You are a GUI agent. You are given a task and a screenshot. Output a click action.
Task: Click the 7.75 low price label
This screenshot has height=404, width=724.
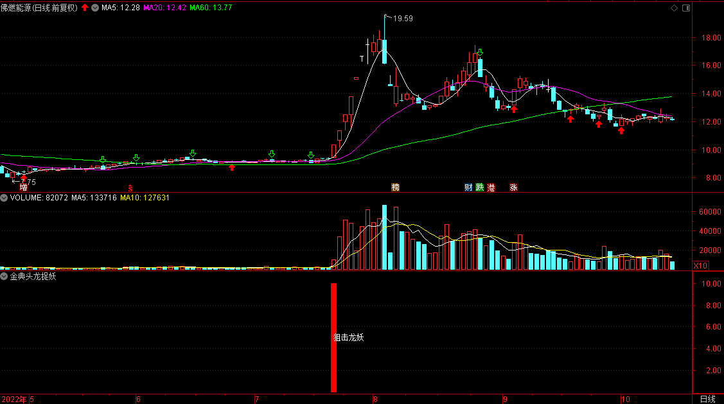coord(29,182)
